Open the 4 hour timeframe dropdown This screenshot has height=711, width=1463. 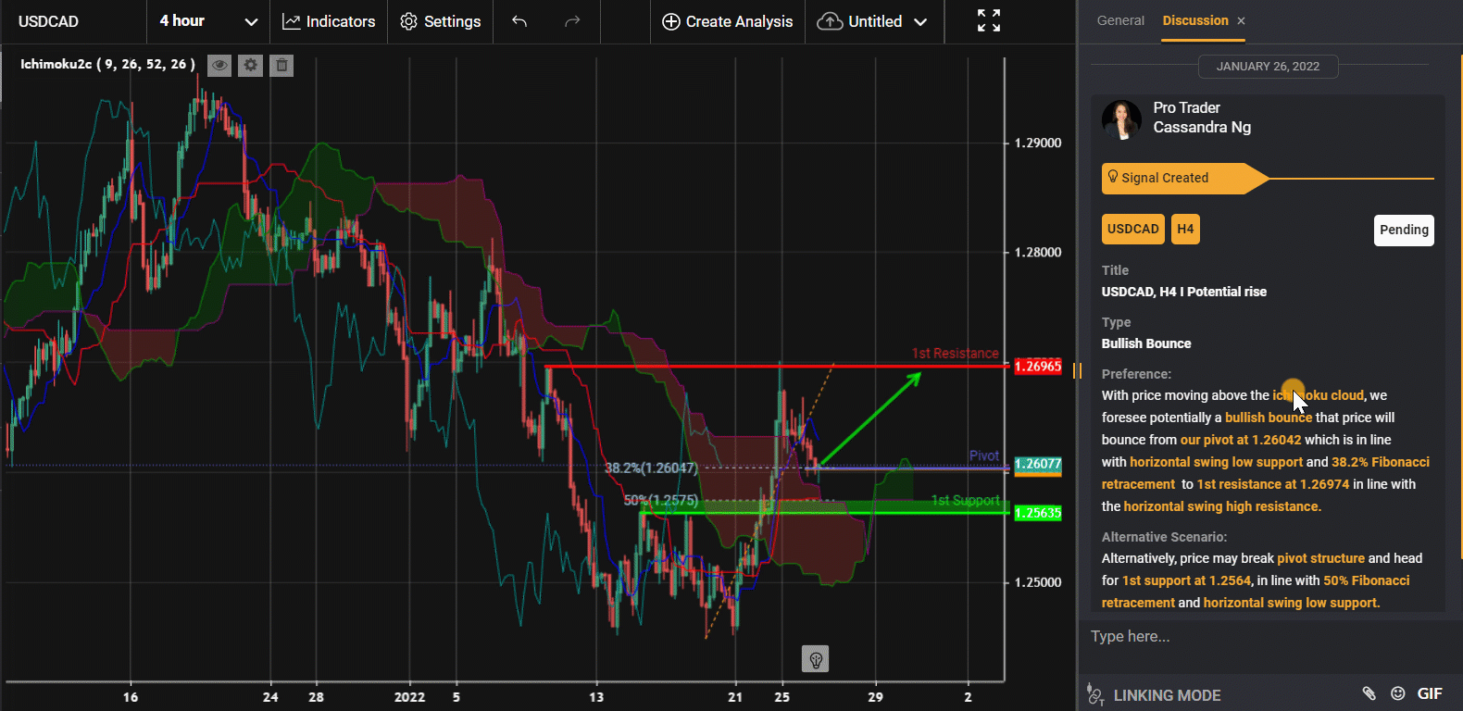[x=208, y=21]
